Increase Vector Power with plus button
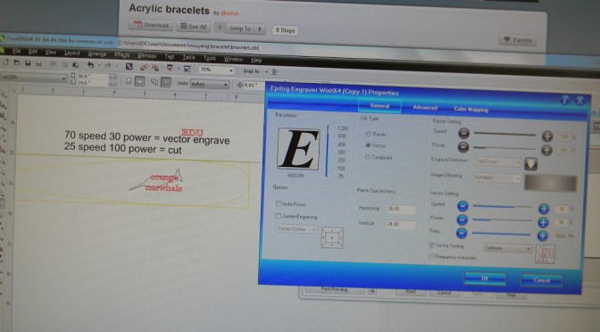Image resolution: width=600 pixels, height=332 pixels. click(543, 222)
